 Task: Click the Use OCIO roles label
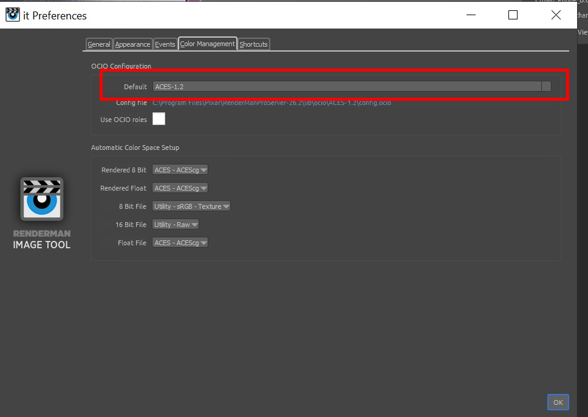(123, 120)
